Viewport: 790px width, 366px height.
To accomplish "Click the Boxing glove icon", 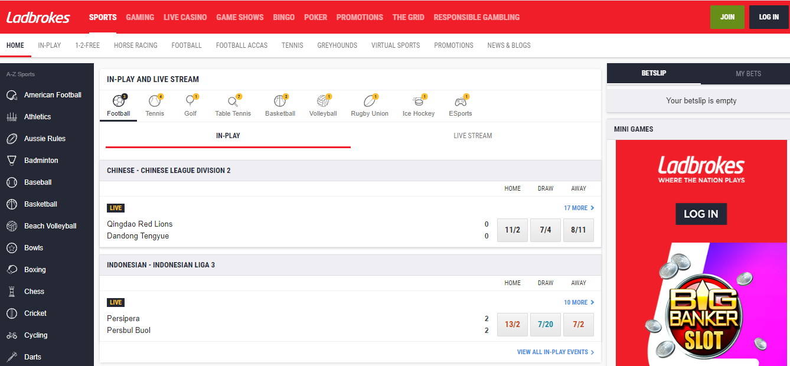I will (x=12, y=270).
